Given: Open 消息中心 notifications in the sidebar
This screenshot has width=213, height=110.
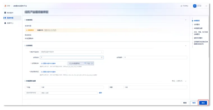Looking at the screenshot, I should click(x=10, y=23).
